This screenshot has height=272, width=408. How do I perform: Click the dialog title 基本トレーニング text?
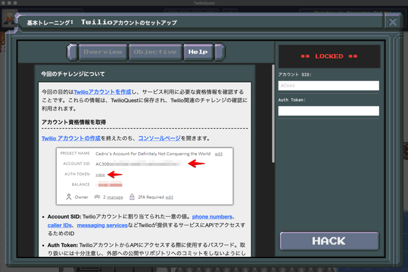[50, 23]
